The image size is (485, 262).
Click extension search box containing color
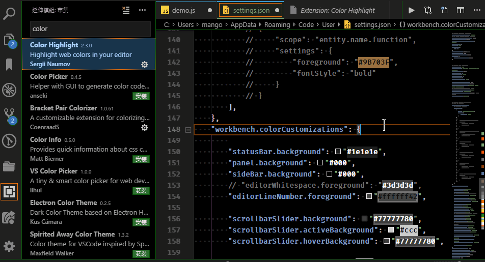(x=90, y=28)
